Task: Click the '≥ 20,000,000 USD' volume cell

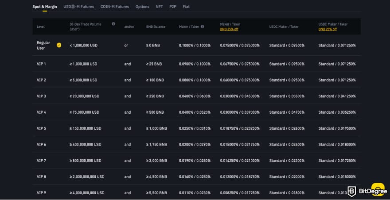Action: [x=85, y=96]
